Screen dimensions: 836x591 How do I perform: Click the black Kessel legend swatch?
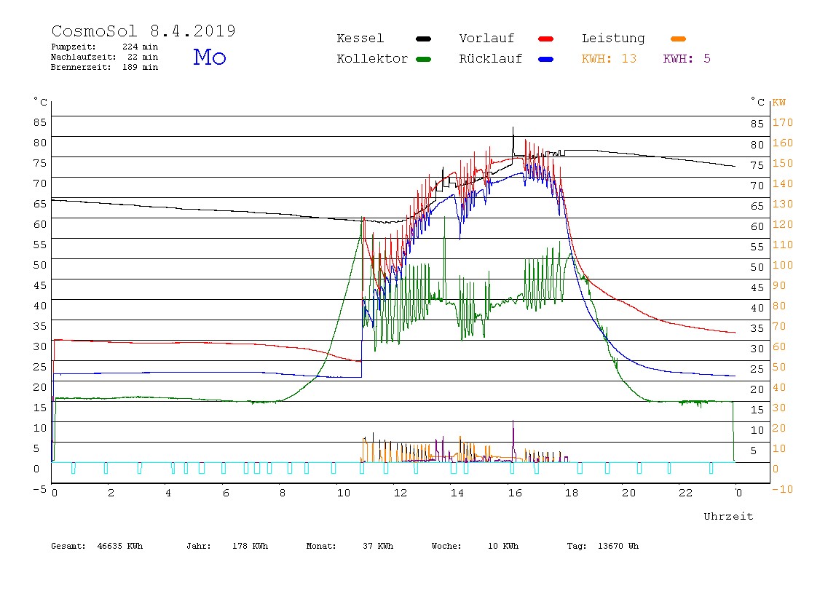tap(423, 39)
